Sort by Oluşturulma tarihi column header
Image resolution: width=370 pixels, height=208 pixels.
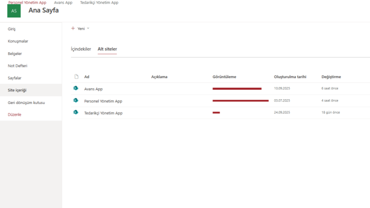(290, 77)
